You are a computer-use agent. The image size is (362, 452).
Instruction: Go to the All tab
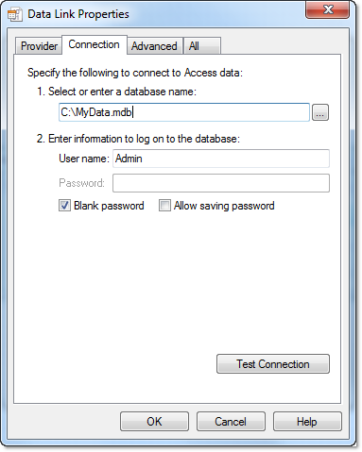[201, 46]
